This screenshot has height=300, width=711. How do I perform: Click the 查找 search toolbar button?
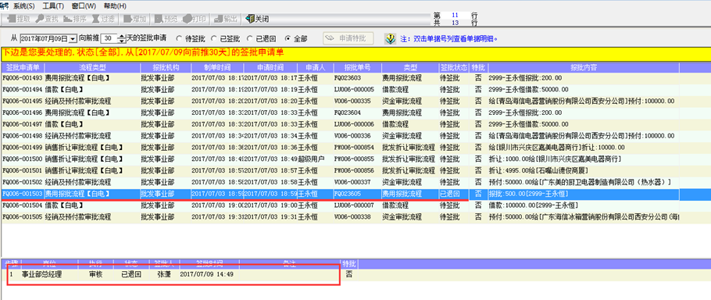47,19
